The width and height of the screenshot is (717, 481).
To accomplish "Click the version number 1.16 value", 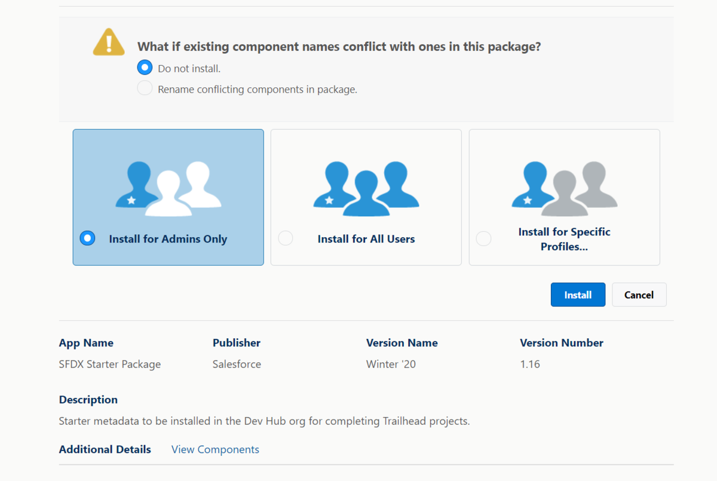I will [530, 364].
